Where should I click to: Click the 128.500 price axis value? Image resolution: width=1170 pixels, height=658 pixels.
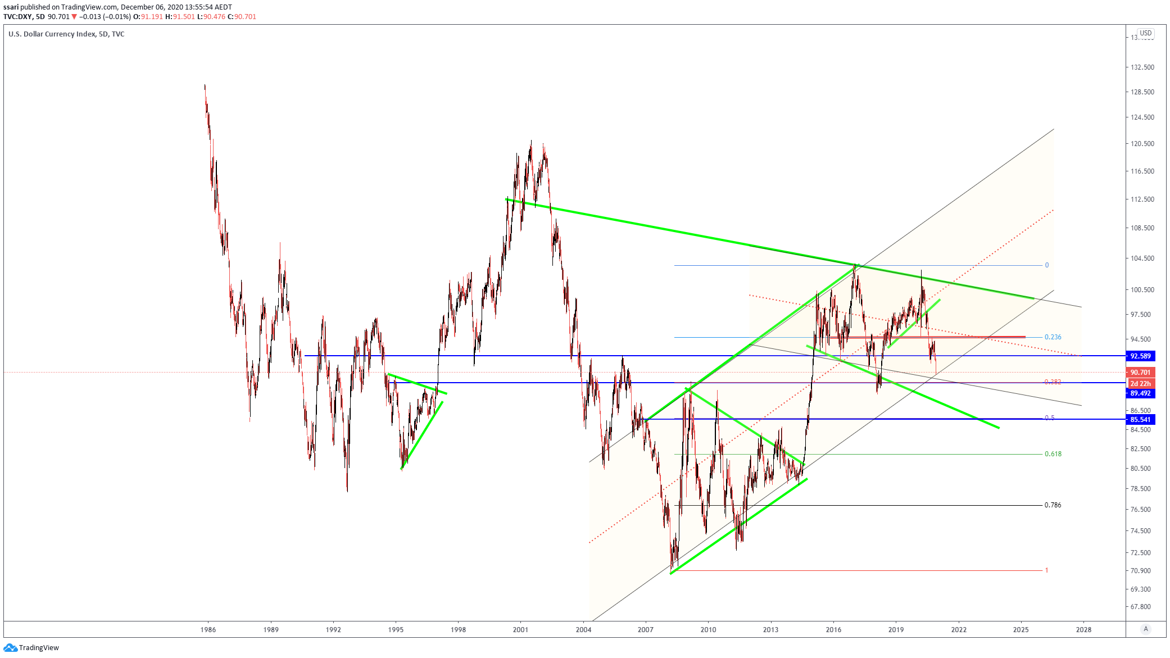(x=1142, y=92)
